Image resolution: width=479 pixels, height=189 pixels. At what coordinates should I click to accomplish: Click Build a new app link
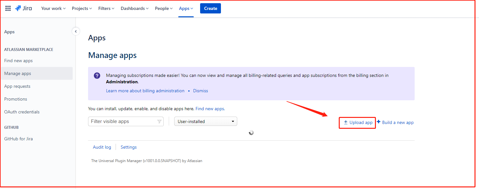(x=395, y=122)
